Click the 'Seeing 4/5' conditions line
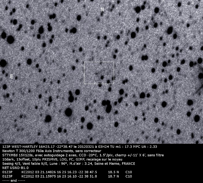The height and width of the screenshot is (183, 203). tap(69, 164)
